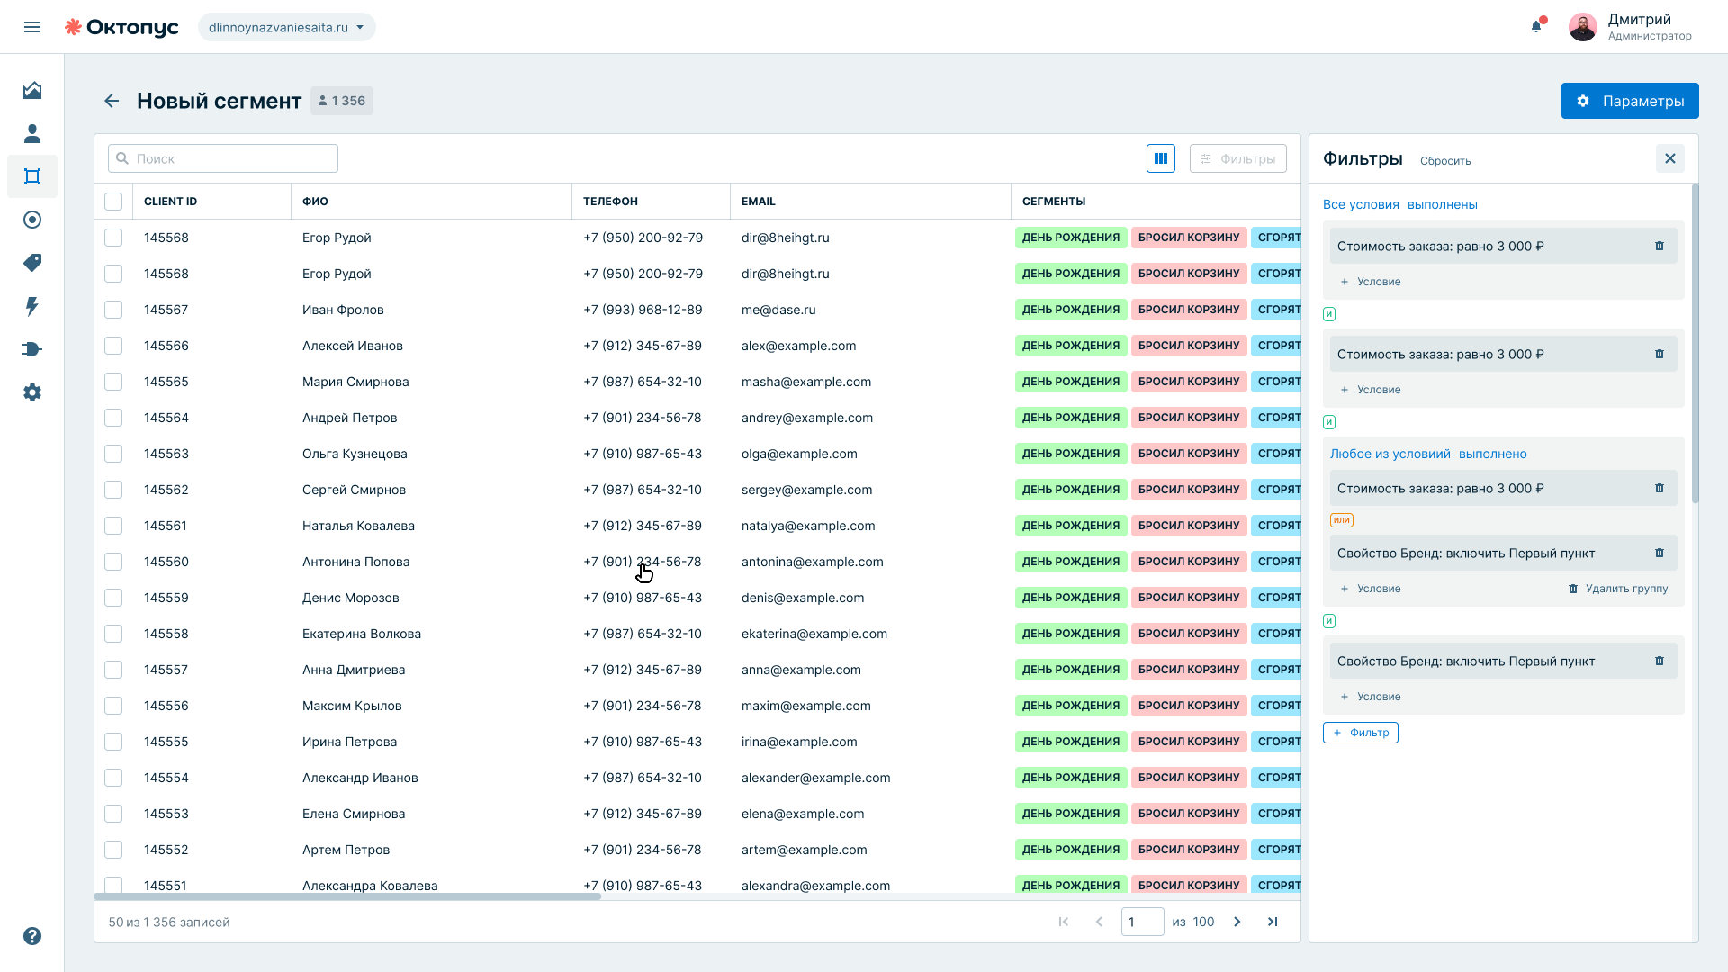Change the Любое из условий group selector
The width and height of the screenshot is (1728, 972).
tap(1390, 454)
